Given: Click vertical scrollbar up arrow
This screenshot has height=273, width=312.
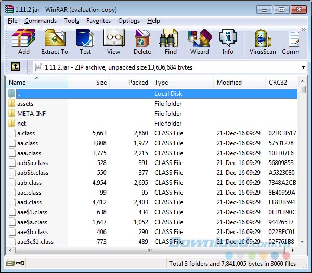Looking at the screenshot, I should click(x=302, y=81).
